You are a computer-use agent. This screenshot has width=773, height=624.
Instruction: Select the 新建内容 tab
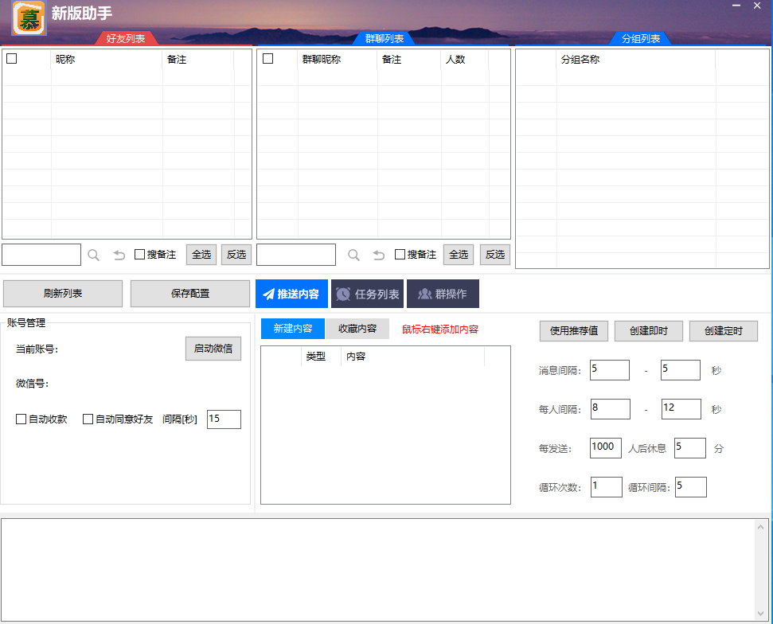click(293, 329)
